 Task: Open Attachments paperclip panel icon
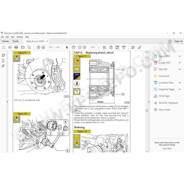[x=3, y=66]
